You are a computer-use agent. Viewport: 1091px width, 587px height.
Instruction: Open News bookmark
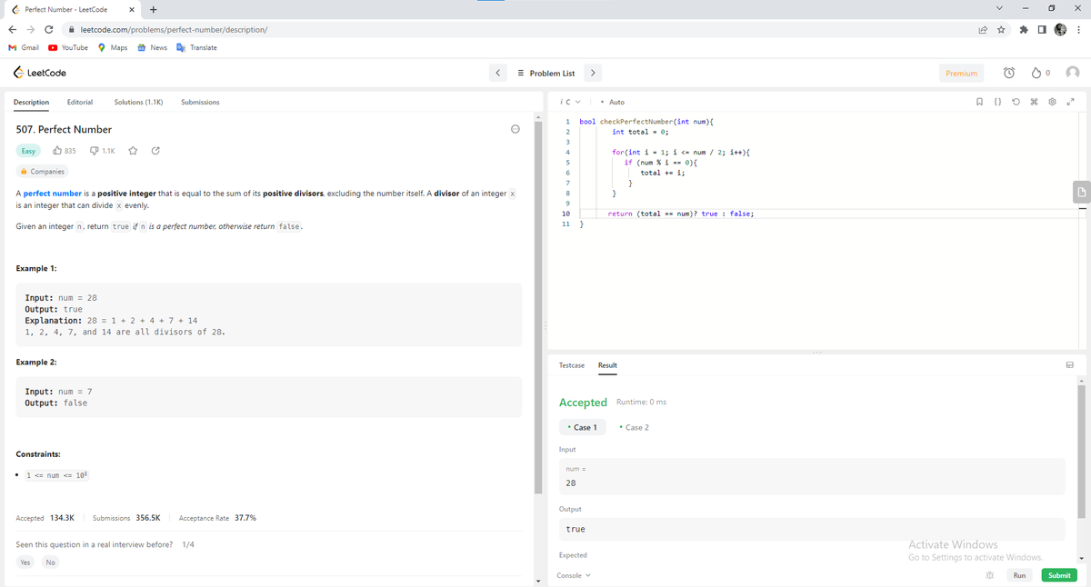click(152, 47)
